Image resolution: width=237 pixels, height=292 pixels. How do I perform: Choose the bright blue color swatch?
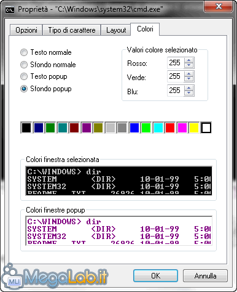pyautogui.click(x=134, y=128)
